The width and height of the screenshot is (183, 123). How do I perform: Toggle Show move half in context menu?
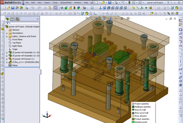tap(140, 113)
